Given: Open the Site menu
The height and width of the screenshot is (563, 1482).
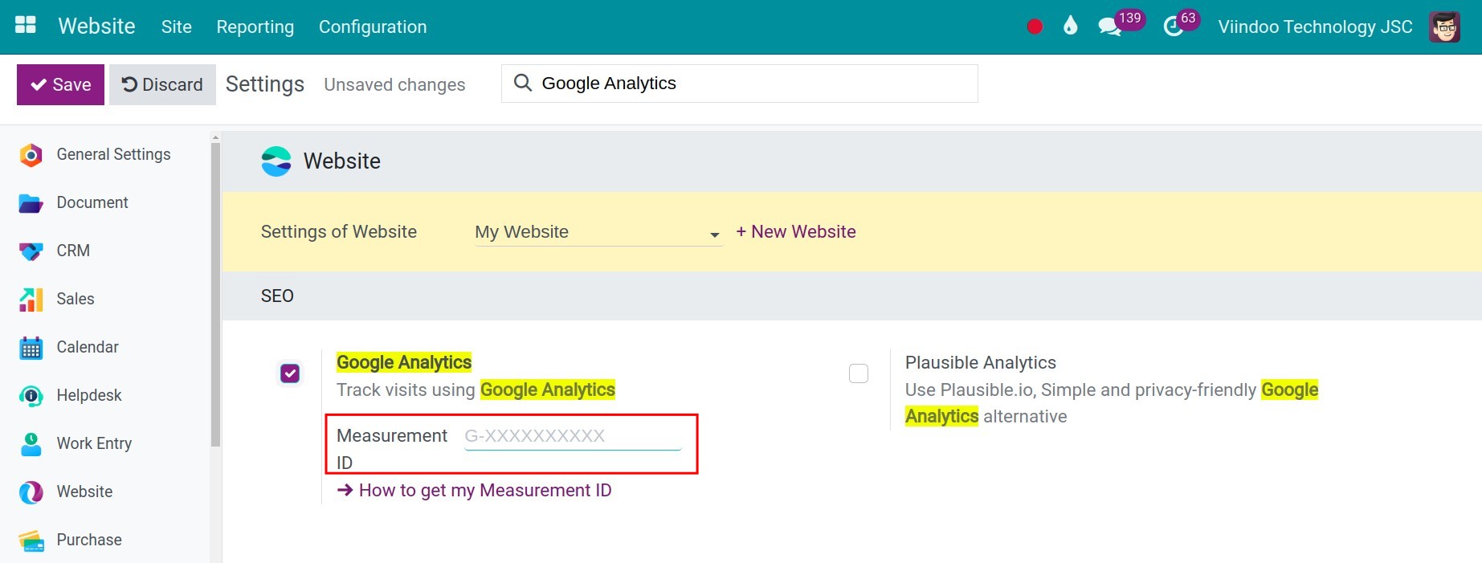Looking at the screenshot, I should [176, 27].
